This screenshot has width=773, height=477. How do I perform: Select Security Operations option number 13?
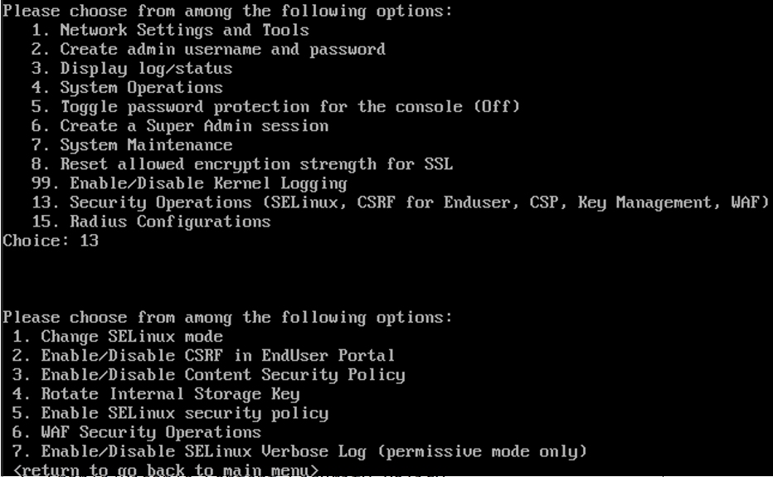(x=401, y=202)
